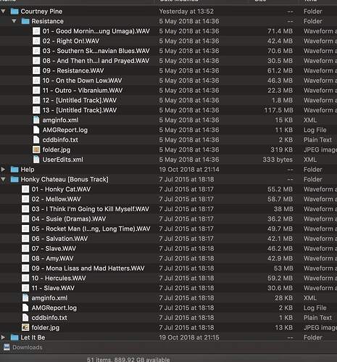The width and height of the screenshot is (337, 362).
Task: Click the 13 KB folder.jpg thumbnail
Action: coord(25,327)
